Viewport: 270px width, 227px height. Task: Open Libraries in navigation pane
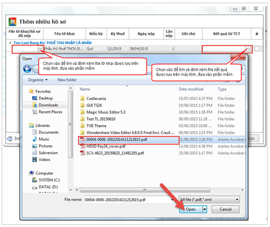(43, 126)
